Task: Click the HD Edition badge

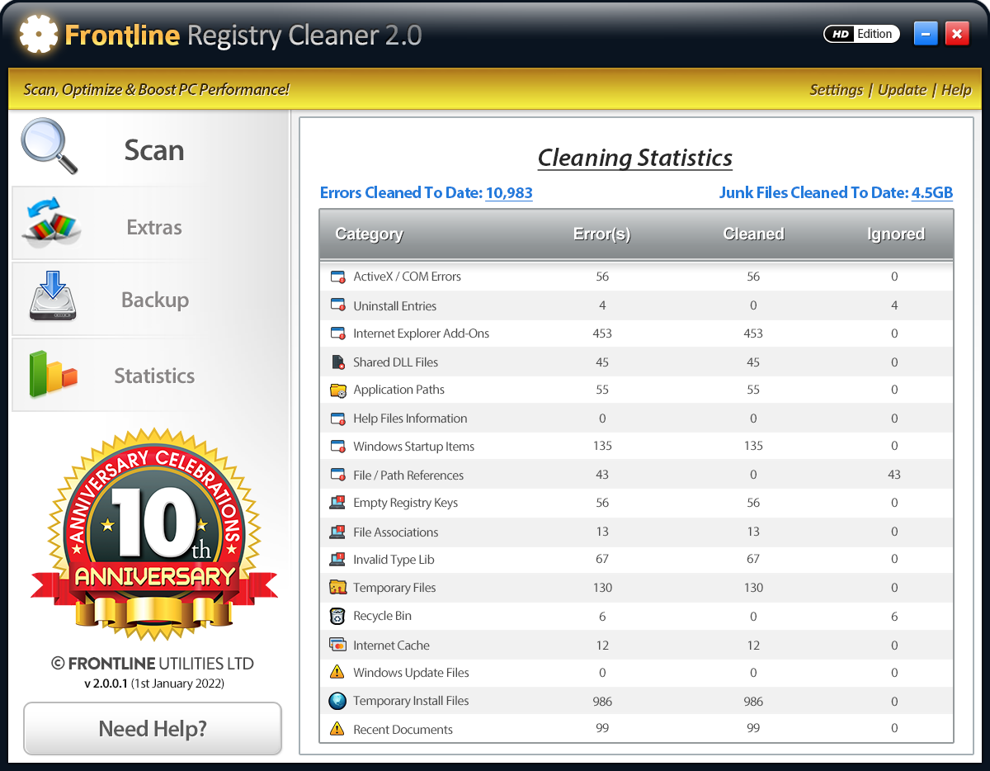Action: pos(861,35)
